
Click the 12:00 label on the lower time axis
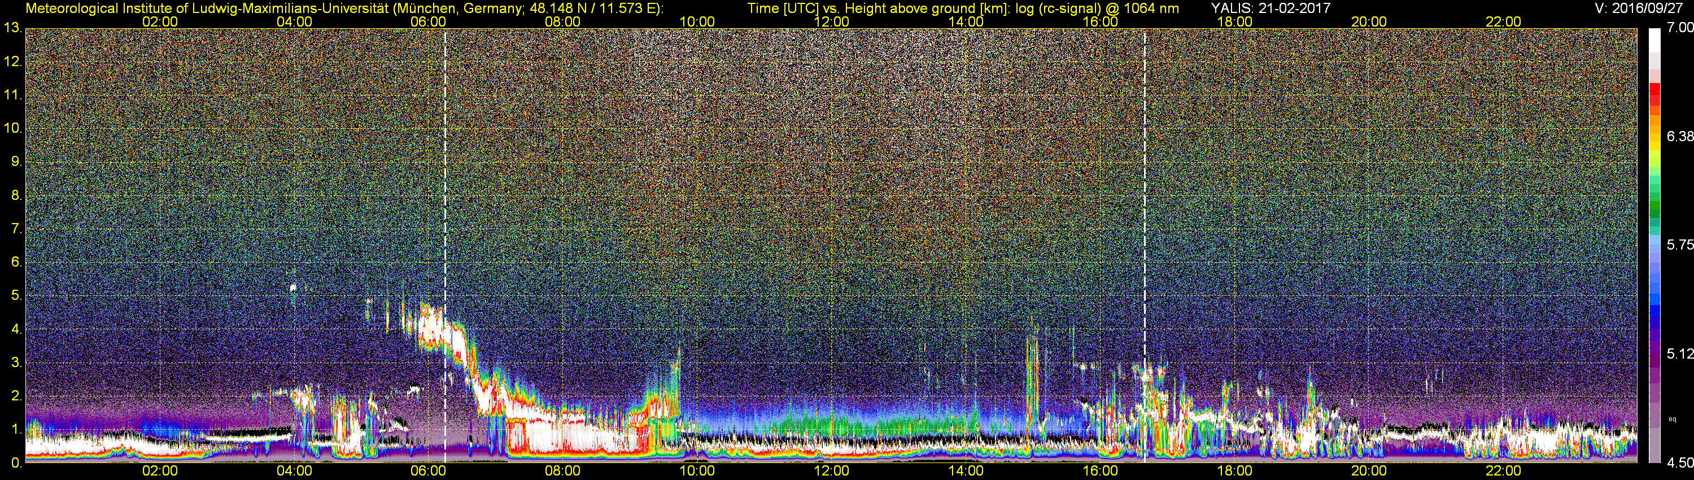tap(831, 472)
